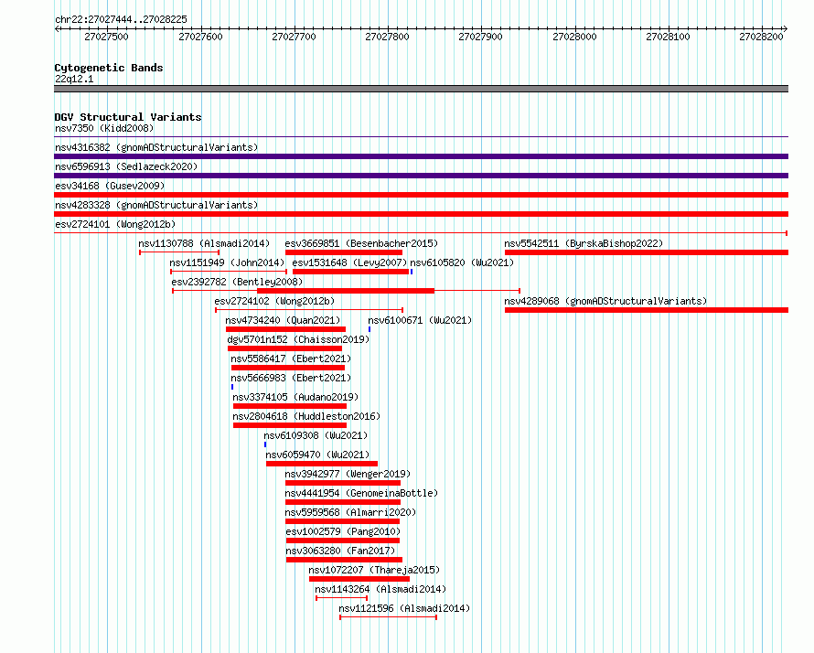Open esv1531648 (Levy2007) variant

pos(349,262)
